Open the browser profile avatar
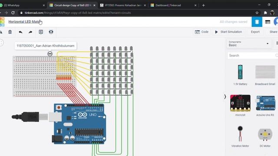278x156 pixels. point(272,13)
